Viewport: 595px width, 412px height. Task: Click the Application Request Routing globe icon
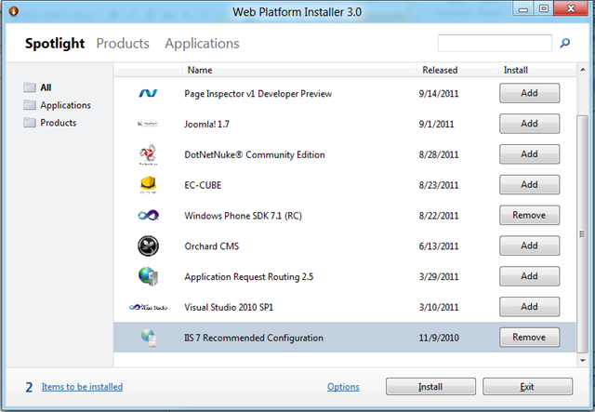[x=149, y=276]
